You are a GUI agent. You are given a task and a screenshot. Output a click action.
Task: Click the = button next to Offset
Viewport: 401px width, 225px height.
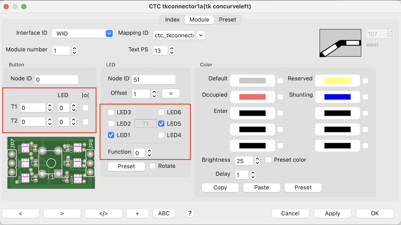point(170,94)
